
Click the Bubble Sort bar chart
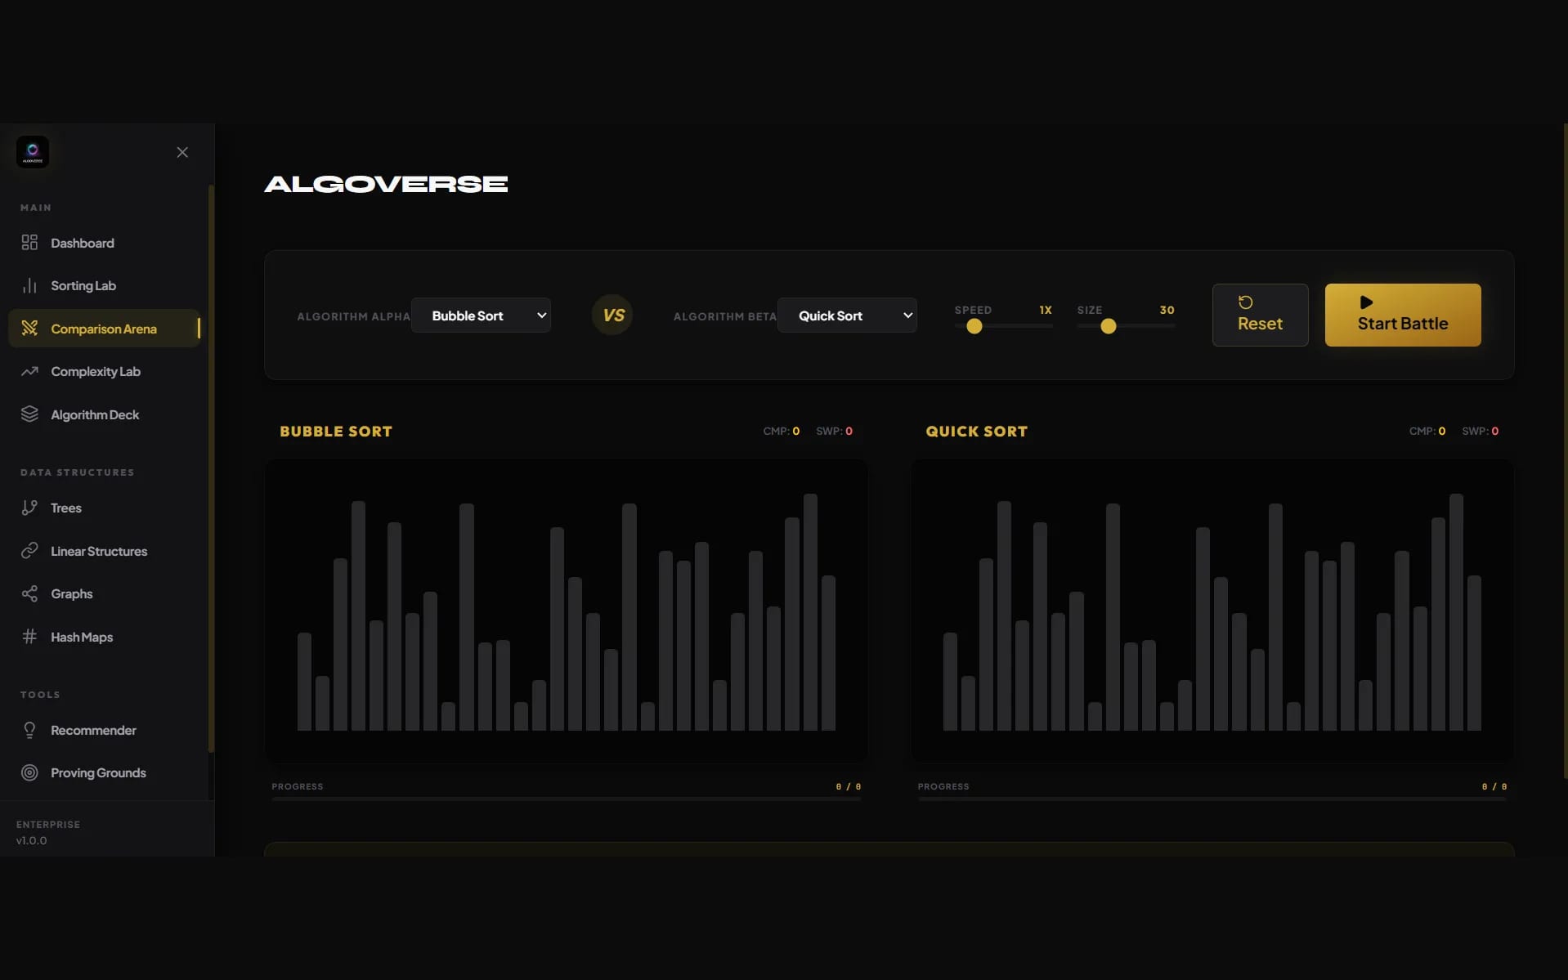point(566,611)
